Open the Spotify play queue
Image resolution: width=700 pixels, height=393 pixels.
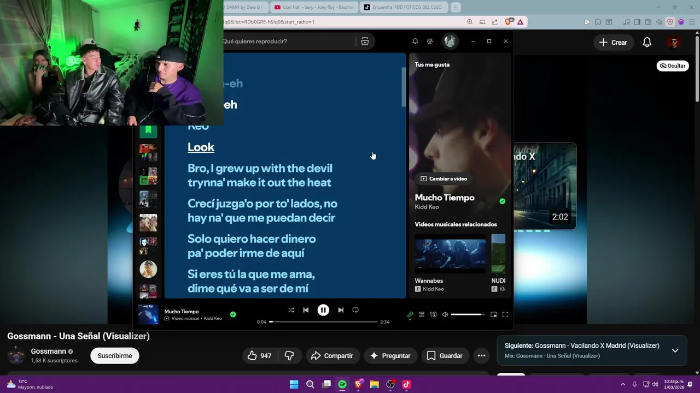(422, 314)
